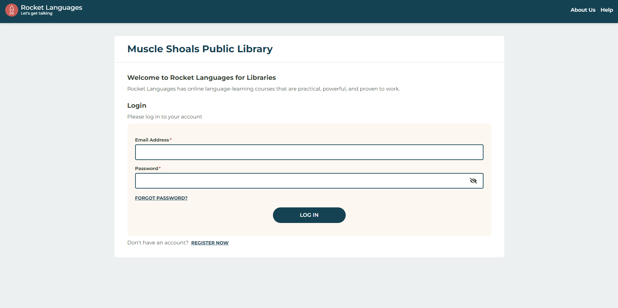The image size is (618, 308).
Task: Open the About Us page
Action: click(x=583, y=10)
